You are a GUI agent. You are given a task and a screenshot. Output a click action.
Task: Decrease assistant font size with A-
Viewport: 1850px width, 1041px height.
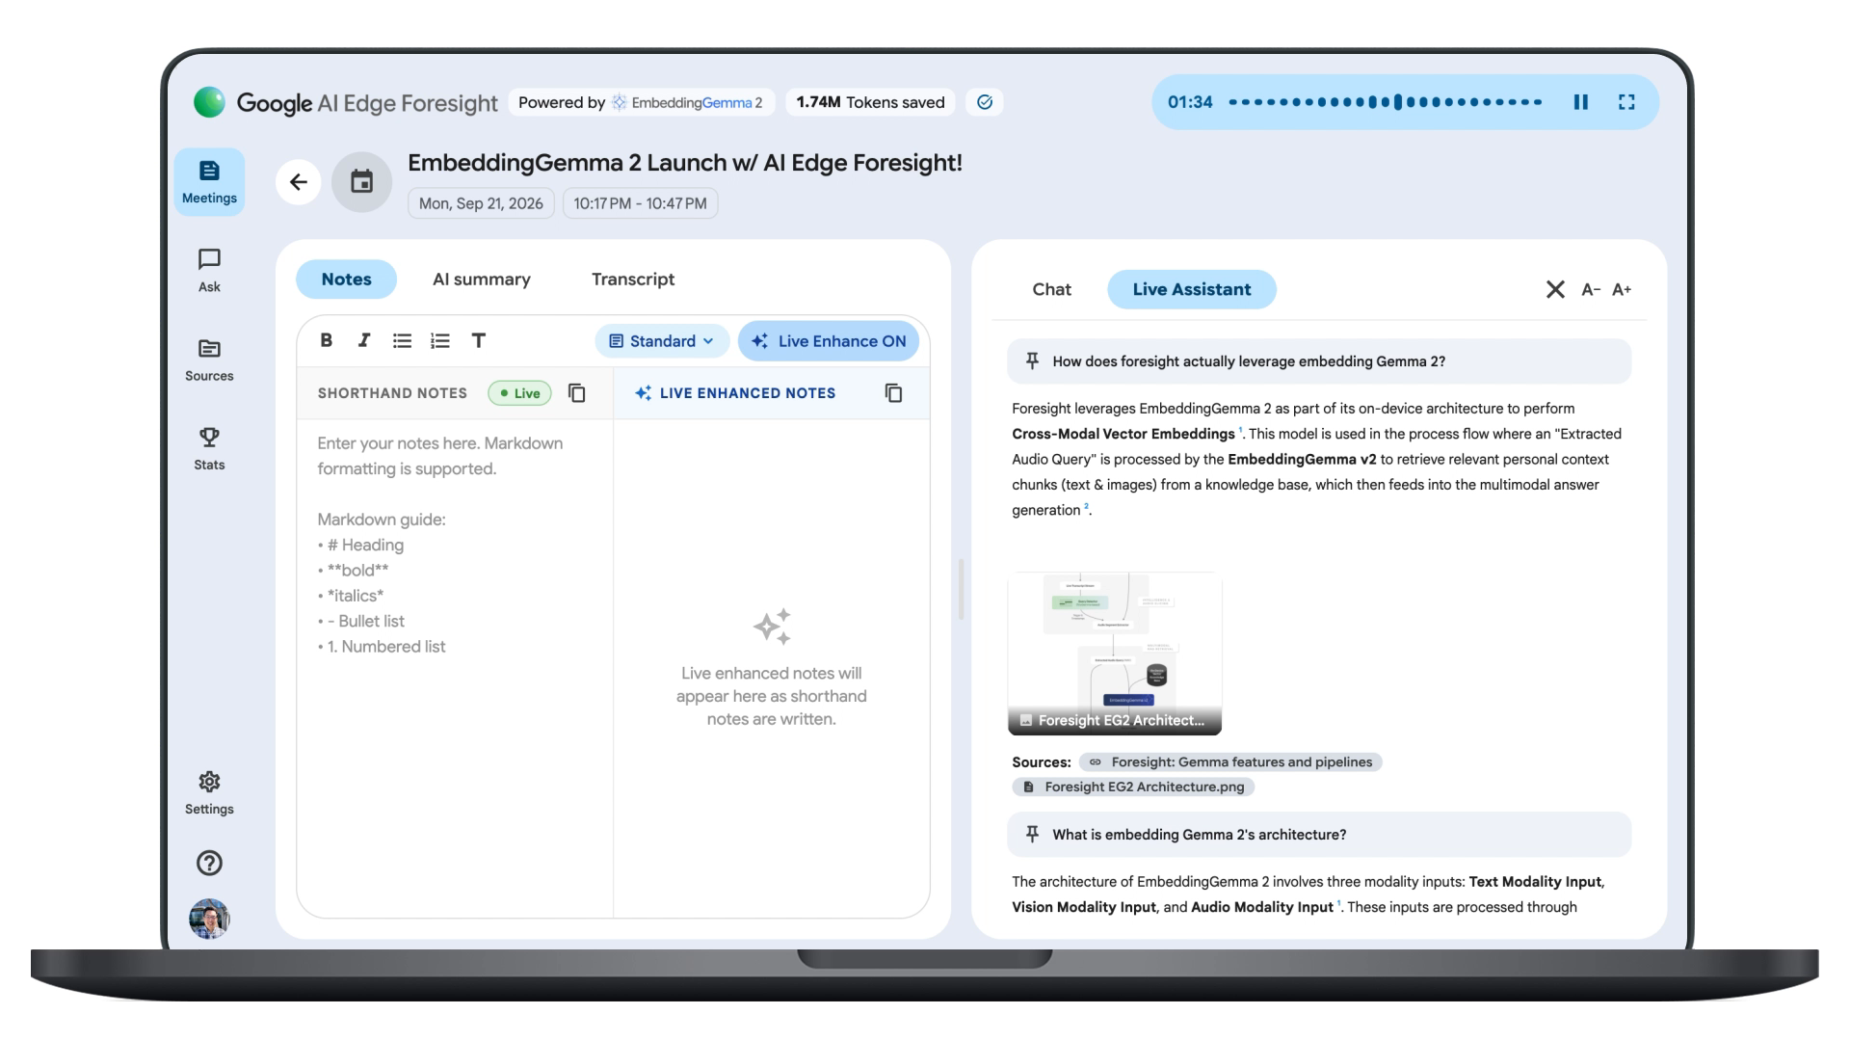point(1591,289)
